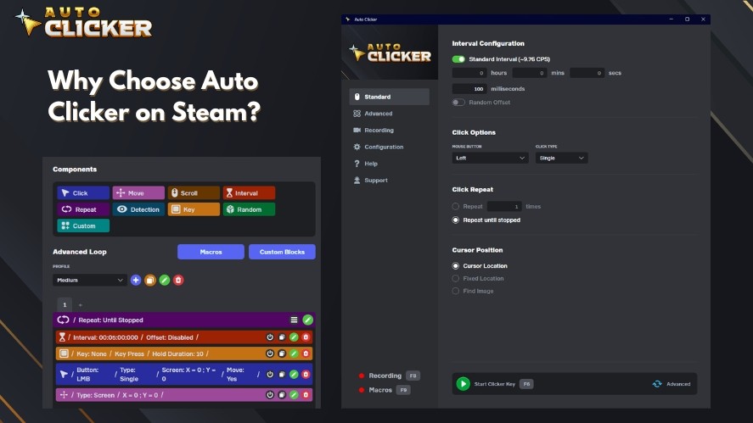Add the Custom component block

[x=83, y=225]
